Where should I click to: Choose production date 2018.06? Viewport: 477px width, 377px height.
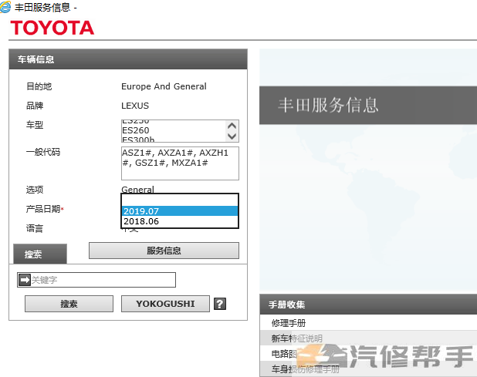click(180, 221)
